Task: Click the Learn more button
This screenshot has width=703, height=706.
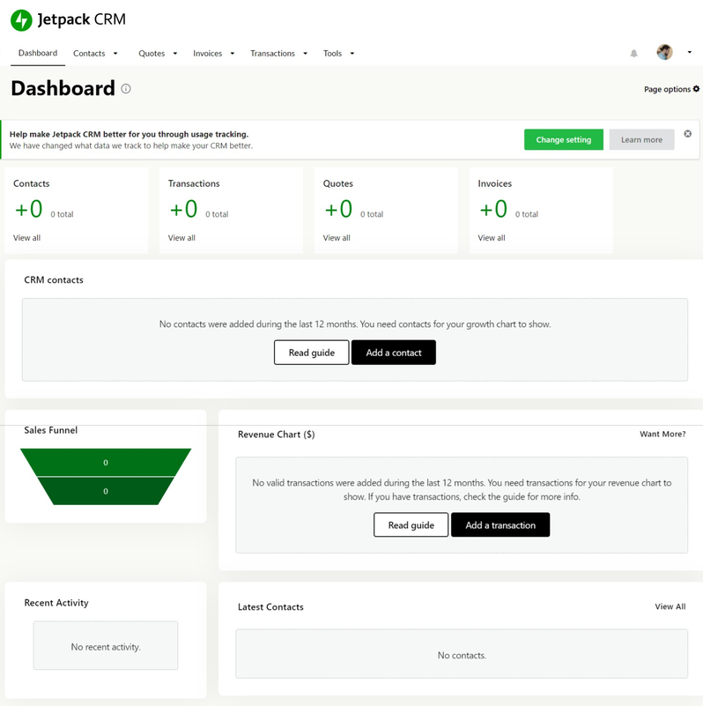Action: [x=642, y=139]
